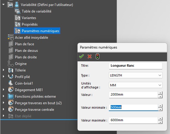Click the Perçage traverses en bout icon

tap(11, 103)
